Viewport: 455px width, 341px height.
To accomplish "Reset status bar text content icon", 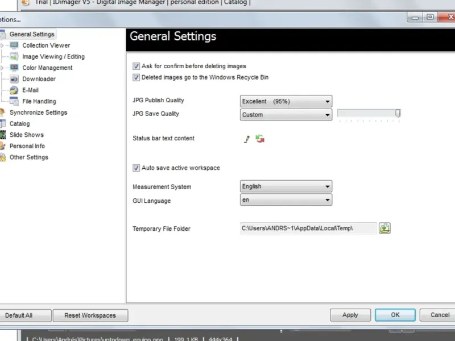I will (260, 139).
